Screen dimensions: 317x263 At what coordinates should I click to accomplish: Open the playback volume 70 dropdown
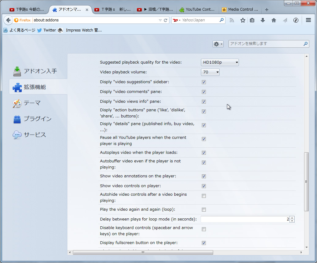(210, 72)
